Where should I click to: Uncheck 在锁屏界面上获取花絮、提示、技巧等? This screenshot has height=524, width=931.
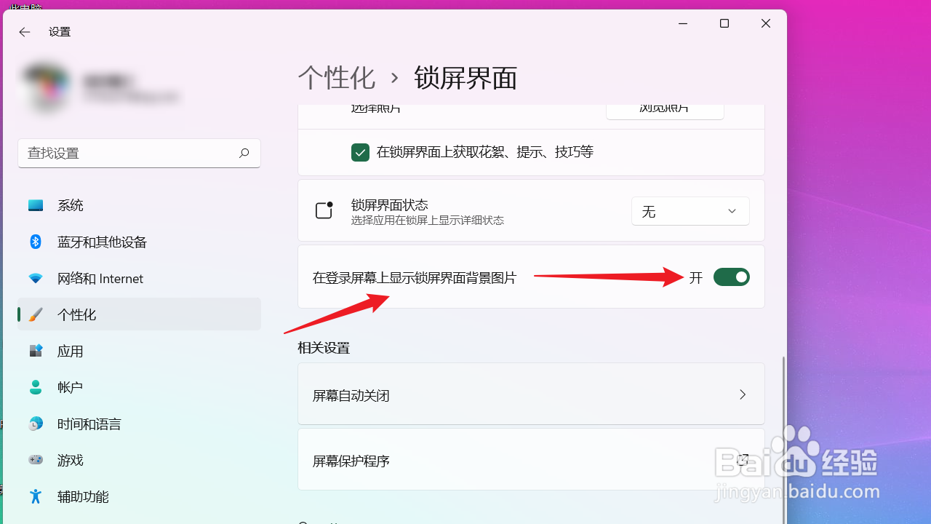pos(360,152)
